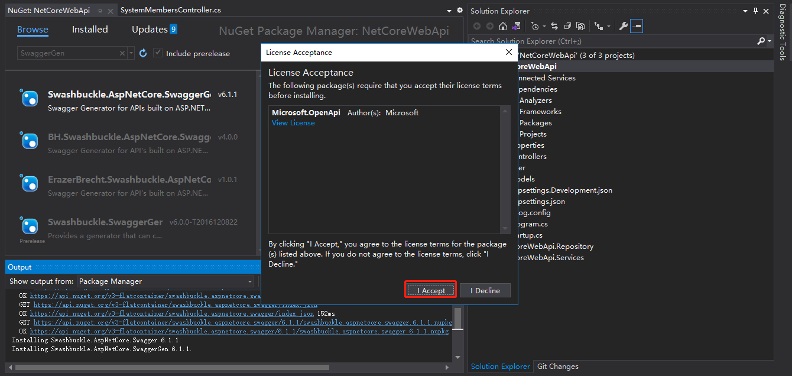Sync with Active Document icon
This screenshot has height=376, width=792.
pyautogui.click(x=554, y=26)
